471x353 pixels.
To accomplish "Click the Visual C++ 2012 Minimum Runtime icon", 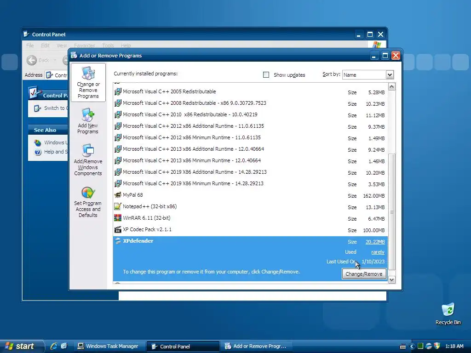I will [x=118, y=138].
